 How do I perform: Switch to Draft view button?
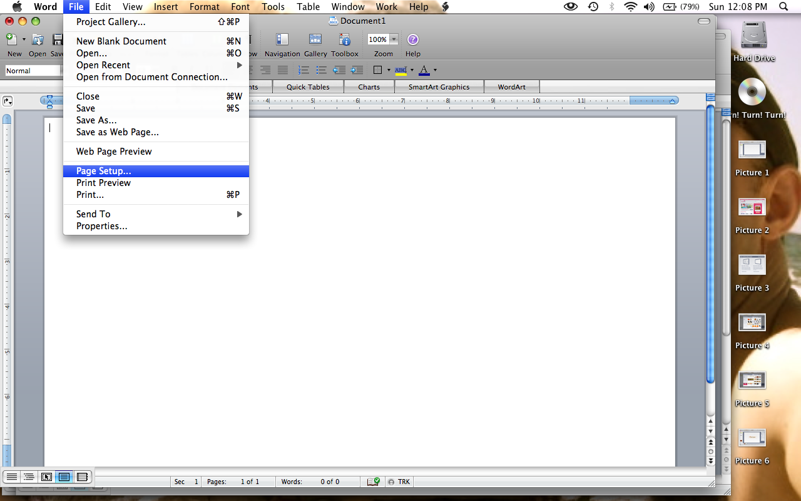tap(11, 477)
